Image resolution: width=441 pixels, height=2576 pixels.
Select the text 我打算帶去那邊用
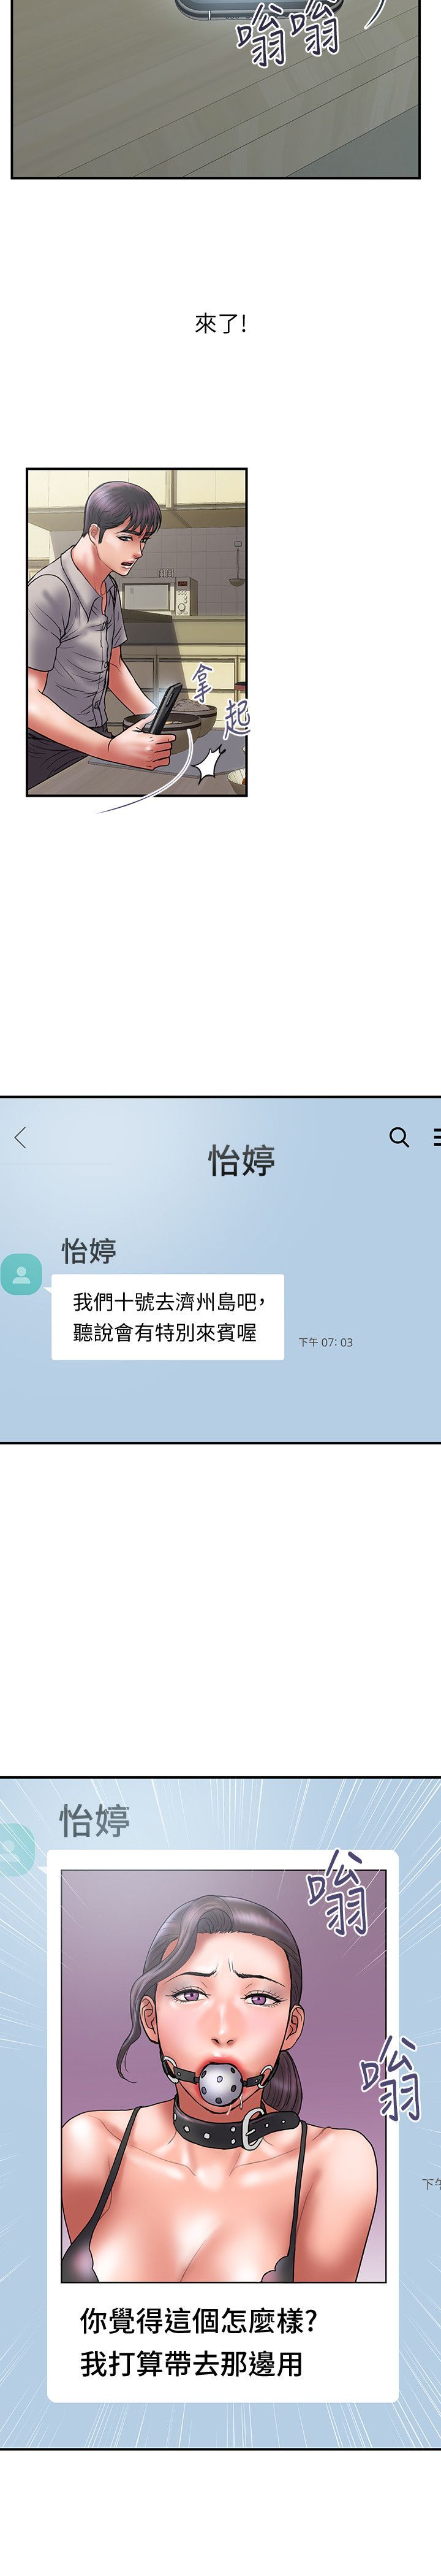(190, 2363)
